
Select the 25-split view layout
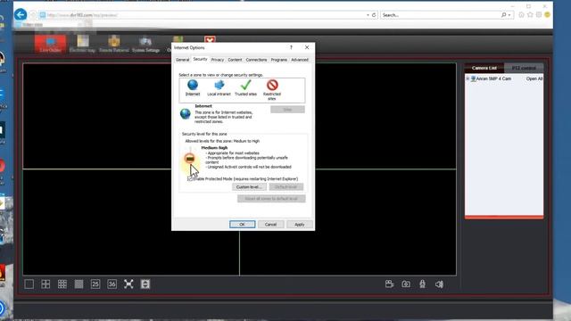pos(95,284)
